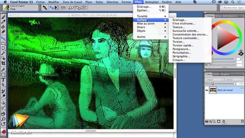This screenshot has width=245, height=138.
Task: Click the move layer down icon
Action: coord(70,8)
